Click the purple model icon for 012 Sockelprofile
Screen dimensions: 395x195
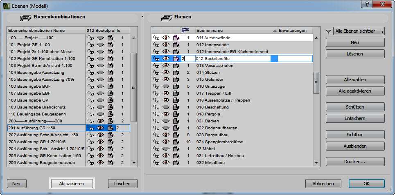[176, 58]
